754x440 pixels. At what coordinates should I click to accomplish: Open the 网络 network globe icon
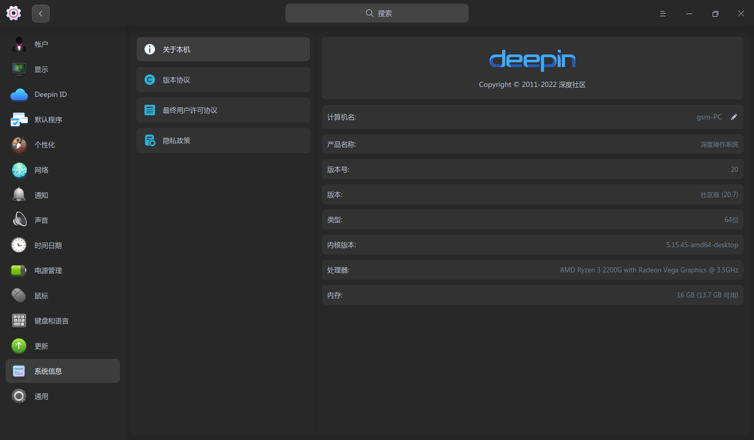19,170
